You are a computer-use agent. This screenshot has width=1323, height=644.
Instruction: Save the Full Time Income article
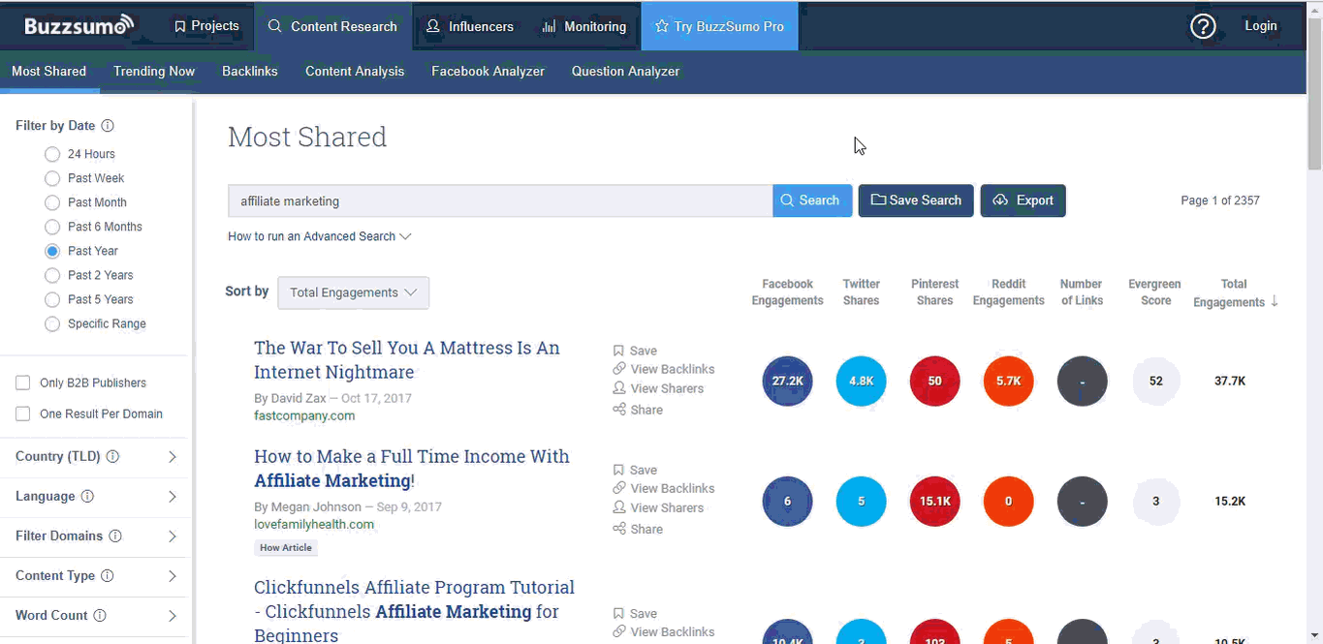click(x=635, y=470)
